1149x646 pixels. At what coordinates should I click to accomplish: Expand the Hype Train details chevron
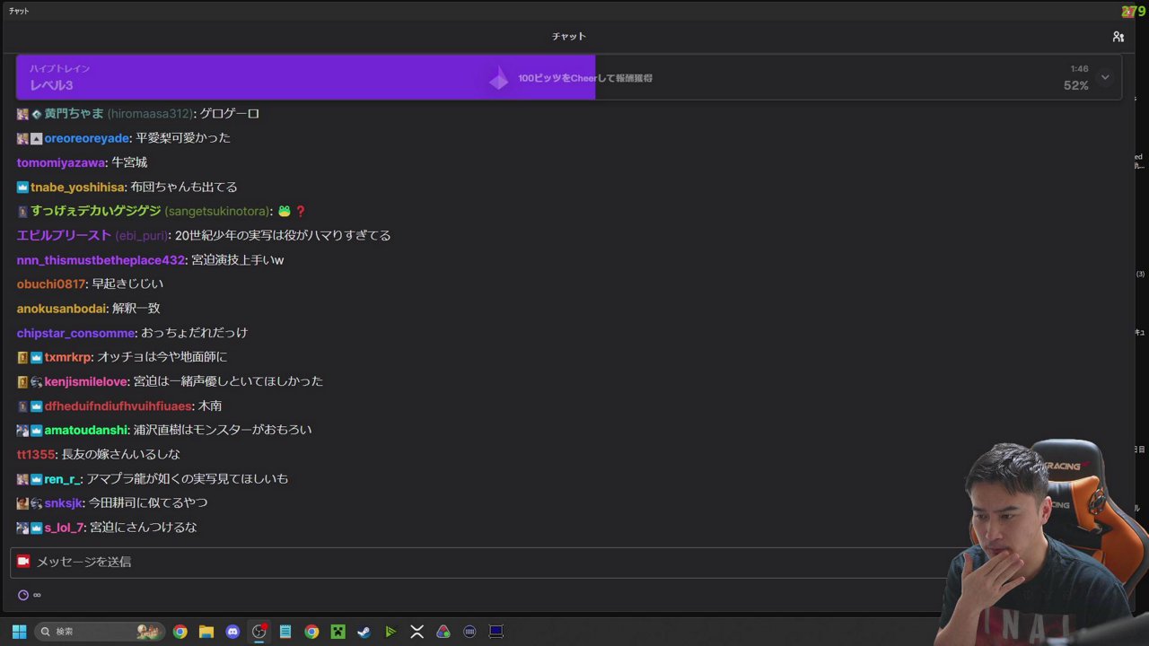point(1105,77)
